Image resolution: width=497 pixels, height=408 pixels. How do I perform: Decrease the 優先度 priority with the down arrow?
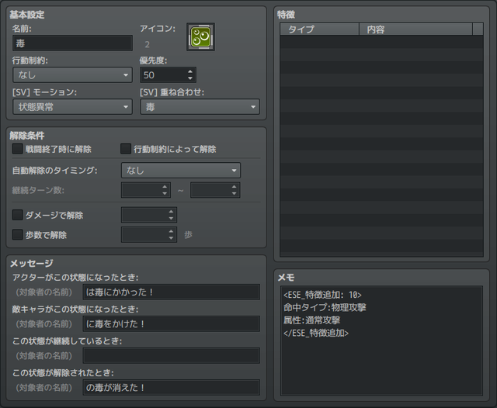coord(190,78)
